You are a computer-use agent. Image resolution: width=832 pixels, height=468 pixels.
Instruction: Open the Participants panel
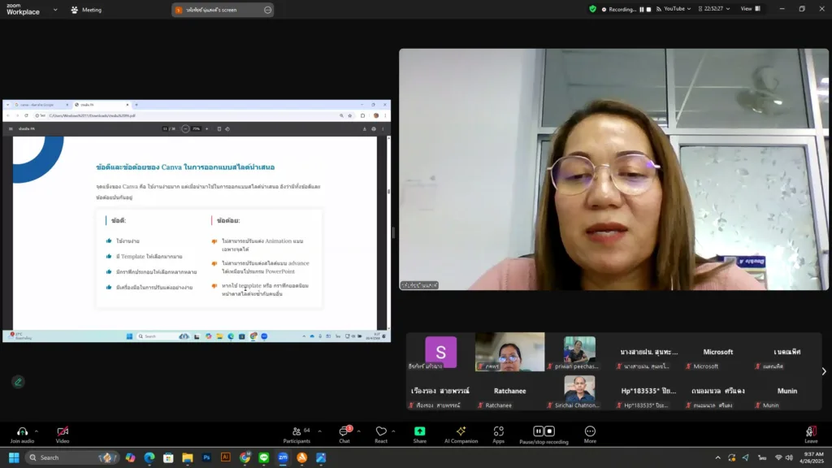pyautogui.click(x=297, y=431)
